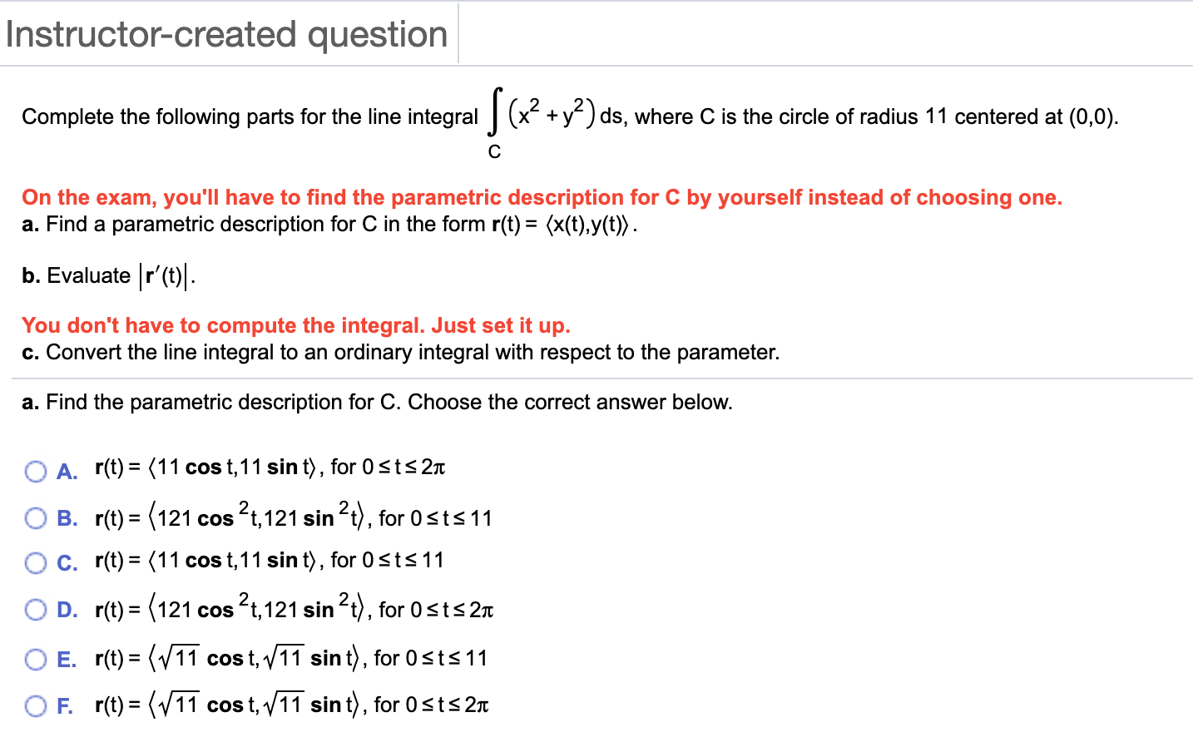
Task: Click part b Evaluate |r'(t)| text
Action: [x=106, y=275]
